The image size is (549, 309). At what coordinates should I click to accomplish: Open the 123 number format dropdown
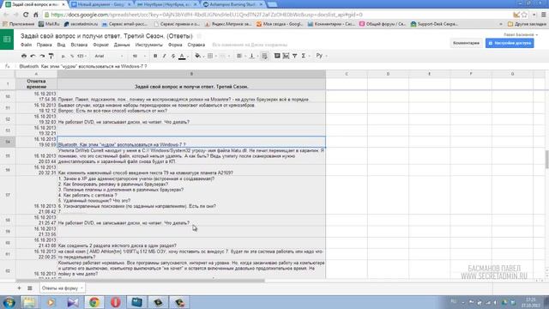click(x=81, y=56)
